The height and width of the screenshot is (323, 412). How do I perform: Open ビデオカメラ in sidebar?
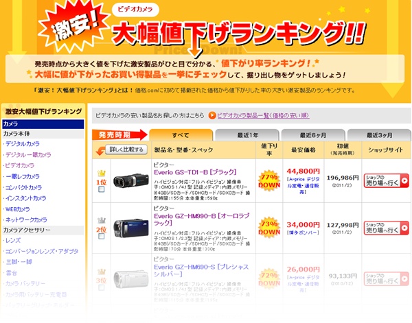pyautogui.click(x=20, y=165)
